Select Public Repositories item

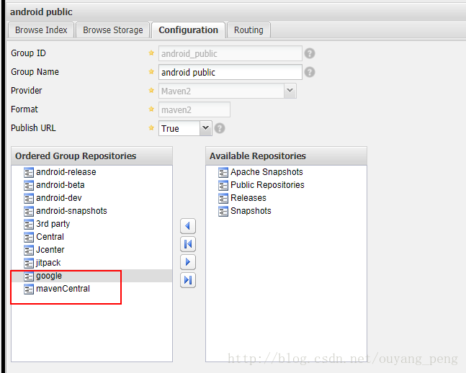click(267, 185)
